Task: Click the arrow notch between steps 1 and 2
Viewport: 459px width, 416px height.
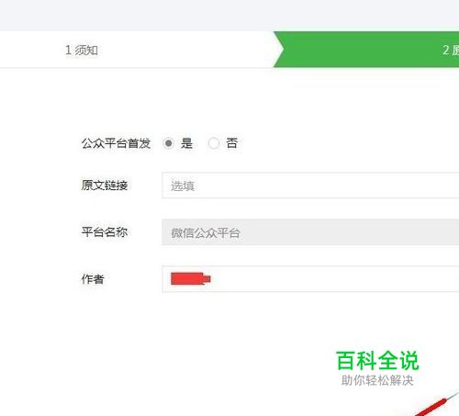Action: [x=278, y=50]
